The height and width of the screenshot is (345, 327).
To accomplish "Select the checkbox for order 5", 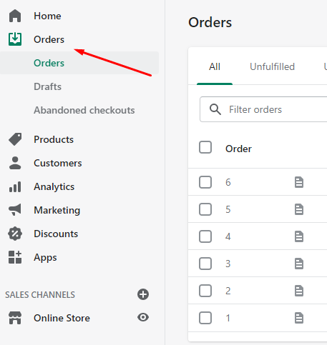I will pos(205,209).
